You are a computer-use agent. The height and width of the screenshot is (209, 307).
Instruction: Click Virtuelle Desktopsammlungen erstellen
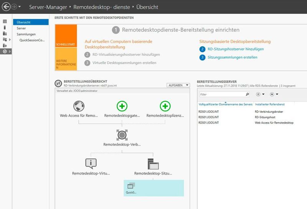point(124,63)
